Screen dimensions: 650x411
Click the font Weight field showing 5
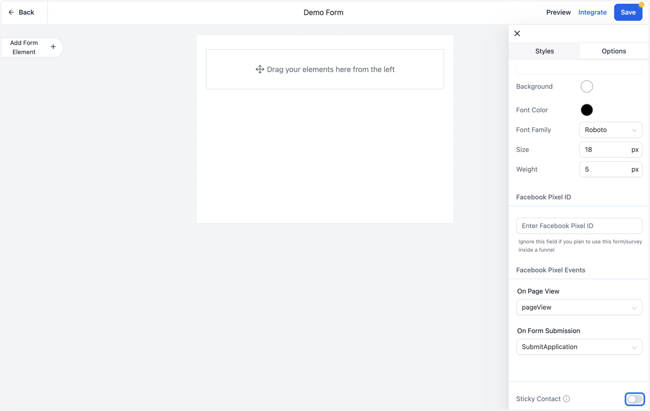(610, 169)
